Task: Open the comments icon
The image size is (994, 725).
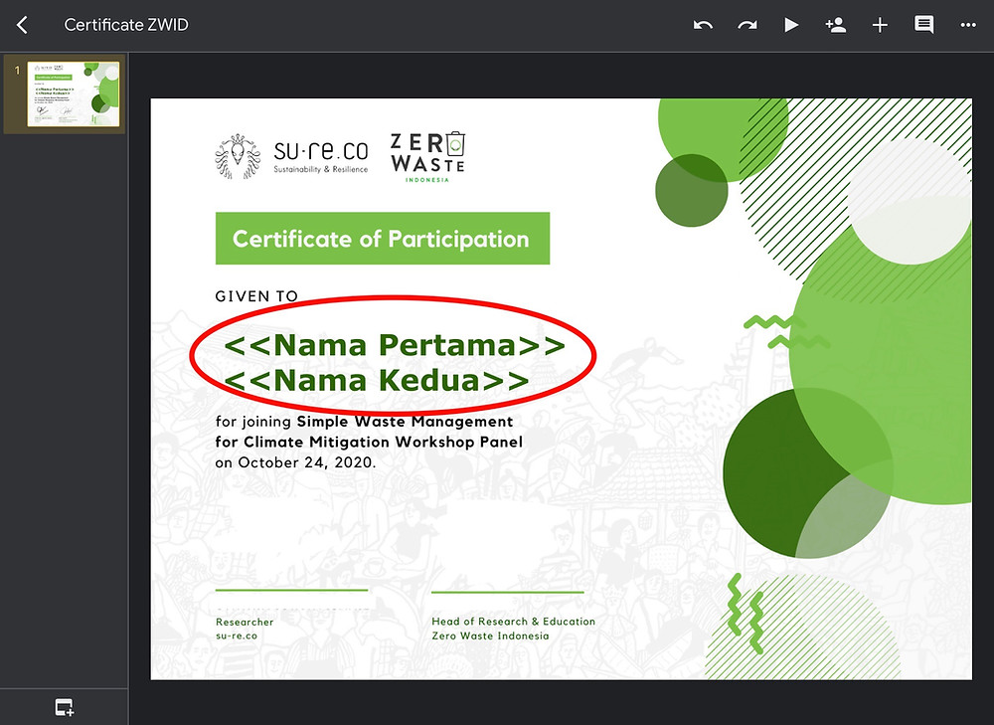Action: [x=923, y=26]
